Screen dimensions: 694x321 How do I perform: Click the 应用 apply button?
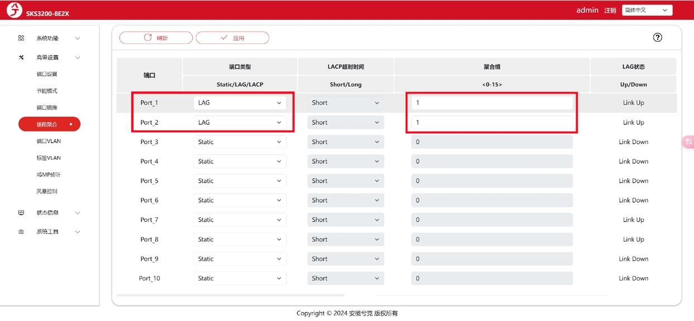(232, 37)
